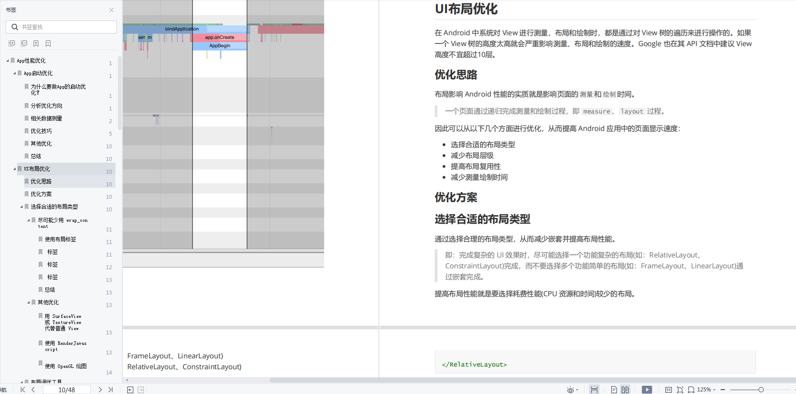Open bookmark 总结 on page 10

(x=36, y=156)
